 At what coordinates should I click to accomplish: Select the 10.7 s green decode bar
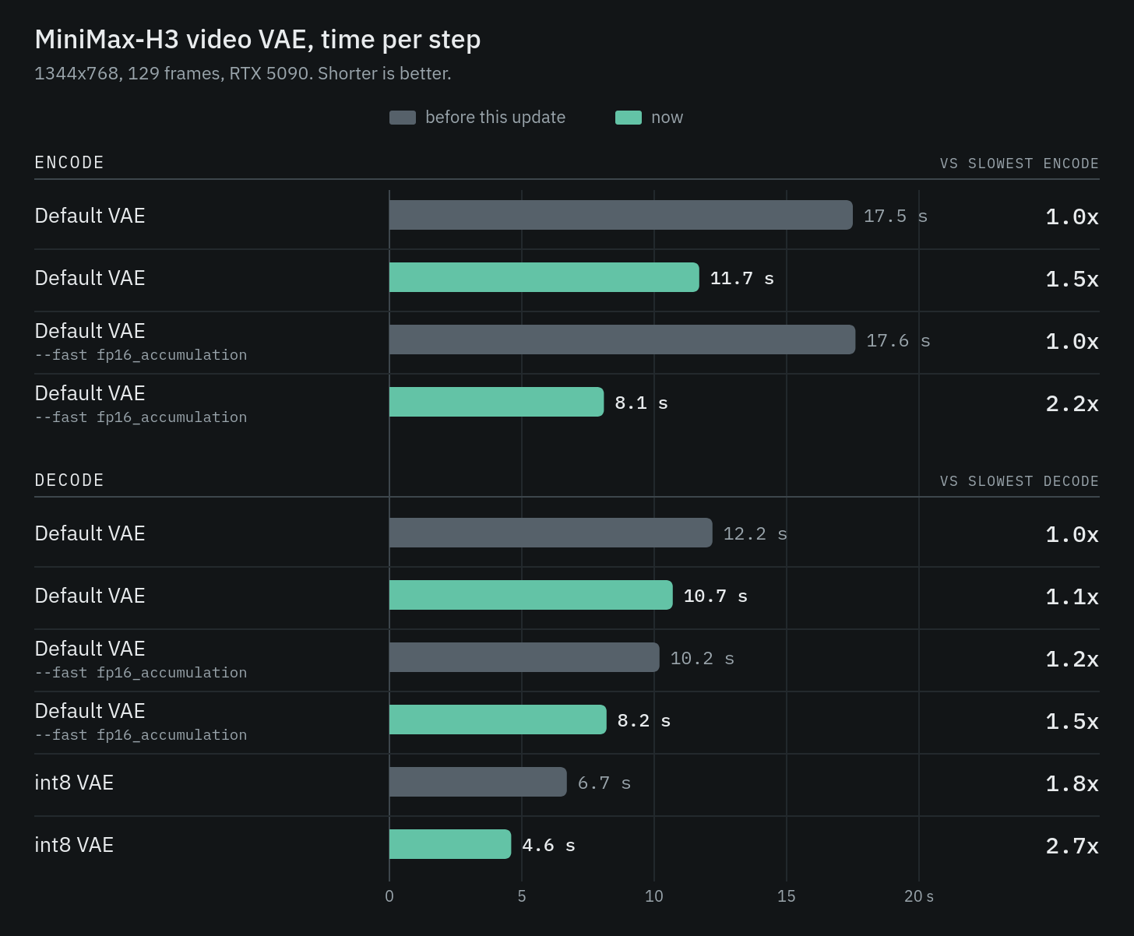[531, 595]
